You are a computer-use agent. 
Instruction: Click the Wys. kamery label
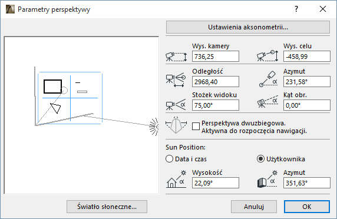(211, 46)
